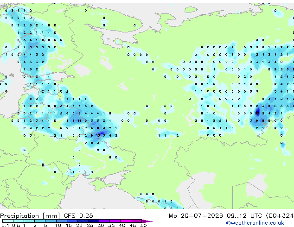294x227 pixels.
Task: Click the 35–40 mm legend color swatch
Action: pyautogui.click(x=115, y=221)
